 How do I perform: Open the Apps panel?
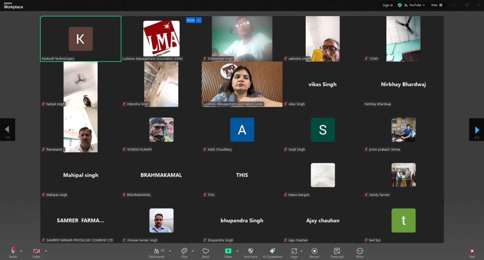click(x=294, y=253)
